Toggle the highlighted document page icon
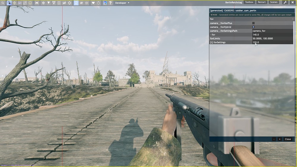The width and height of the screenshot is (297, 167). pos(76,3)
